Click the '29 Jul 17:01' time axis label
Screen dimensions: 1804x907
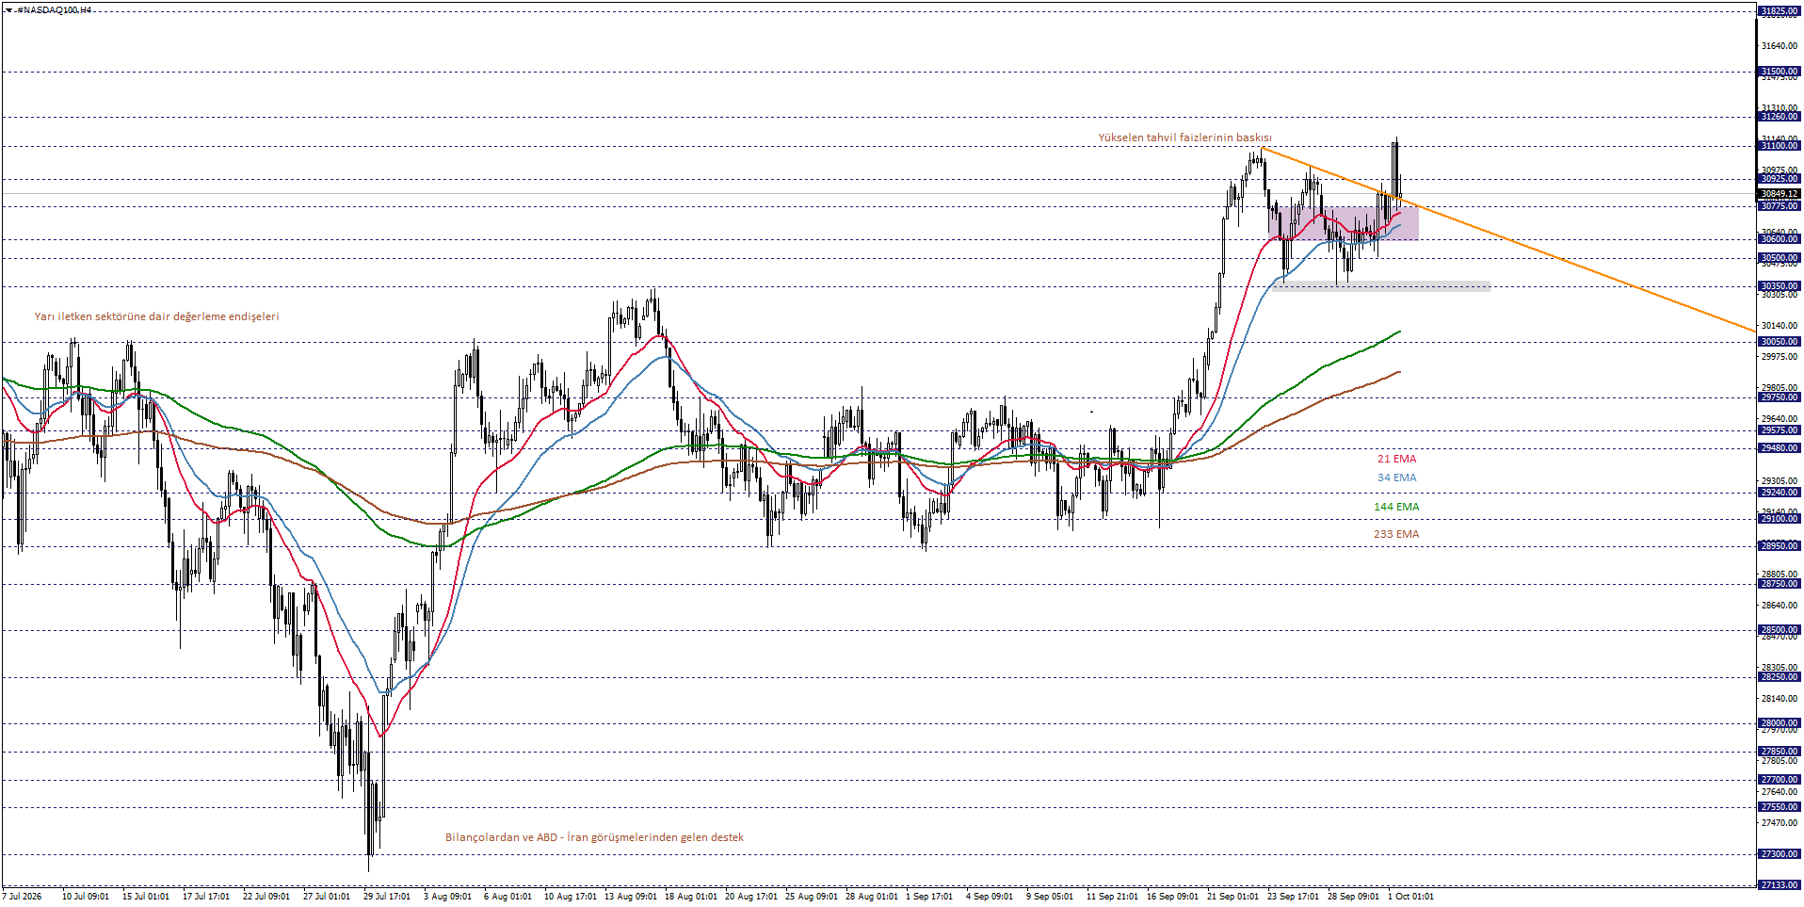pos(387,897)
